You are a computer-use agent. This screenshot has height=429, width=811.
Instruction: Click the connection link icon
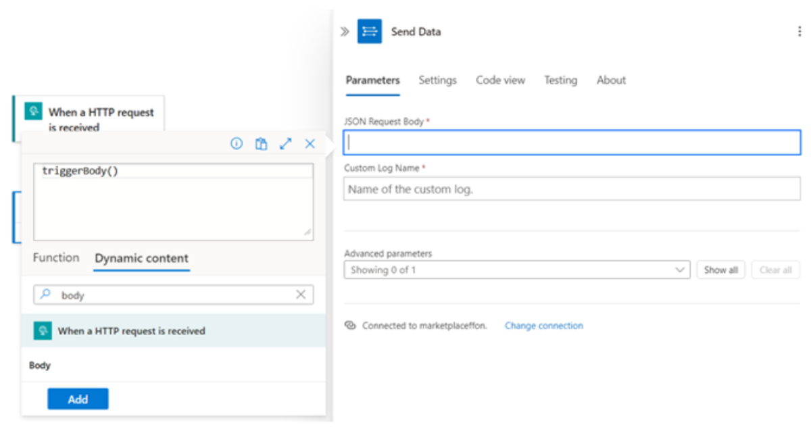click(350, 326)
